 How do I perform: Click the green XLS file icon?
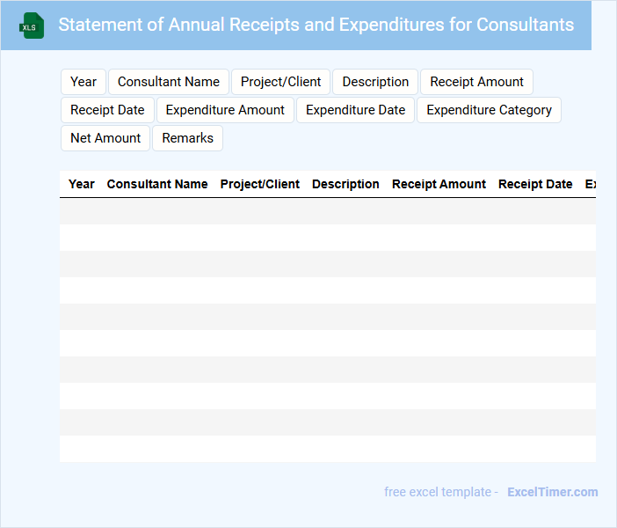click(32, 26)
